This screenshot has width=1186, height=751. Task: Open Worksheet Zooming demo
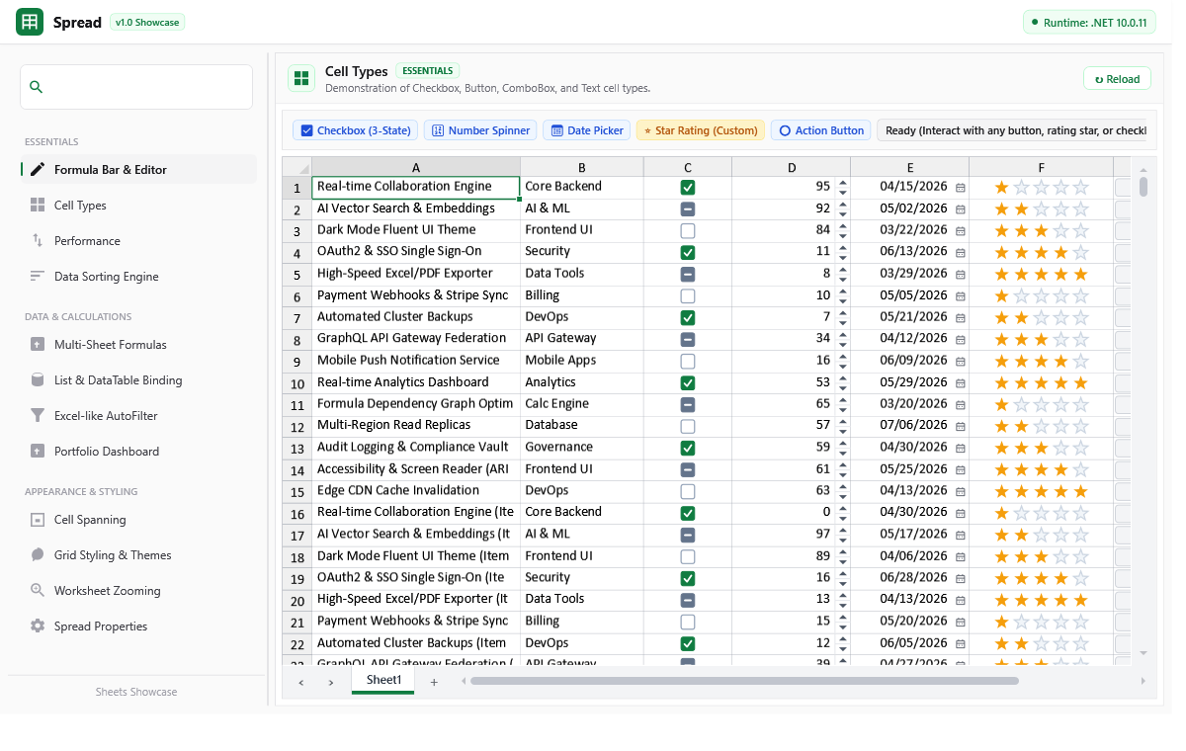[138, 590]
